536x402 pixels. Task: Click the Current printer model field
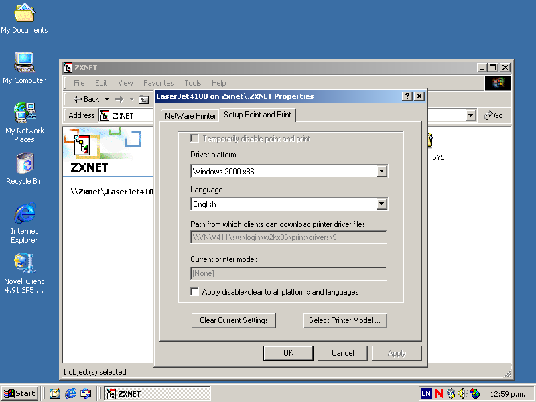(x=289, y=273)
